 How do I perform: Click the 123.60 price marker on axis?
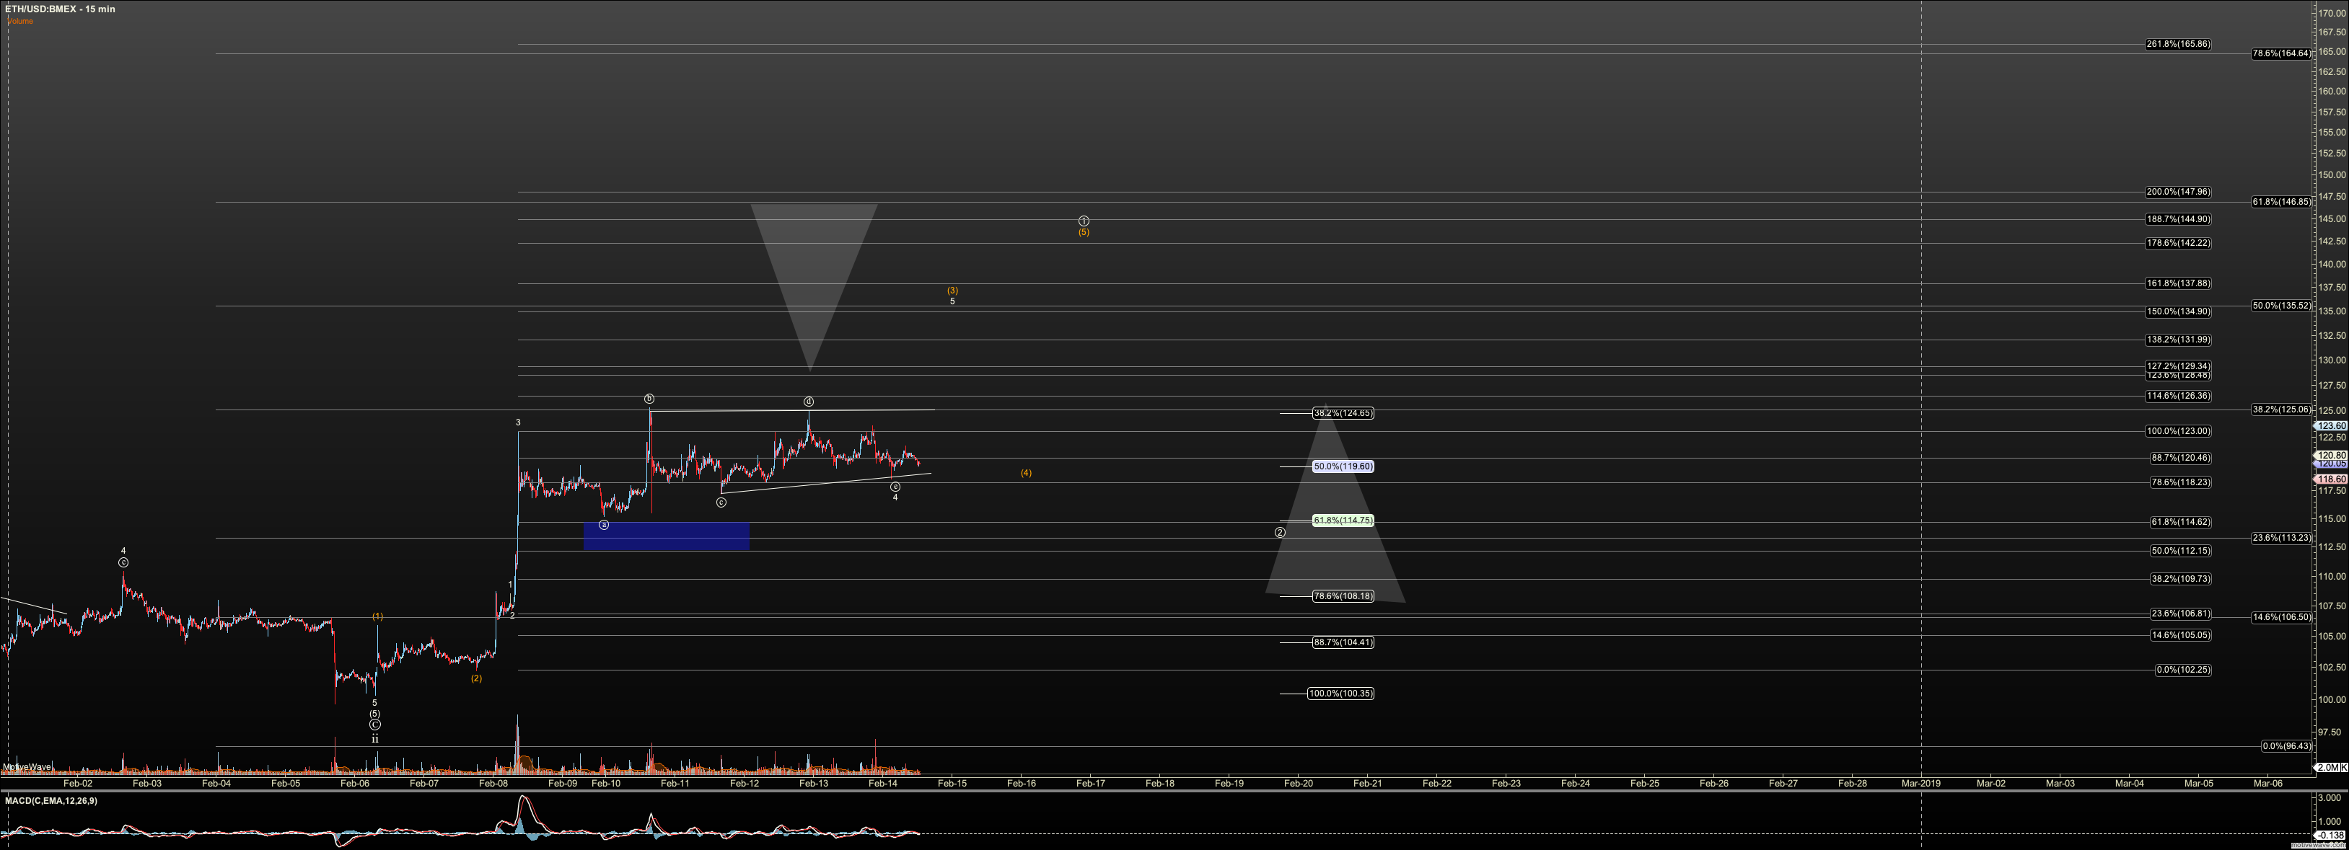[x=2331, y=425]
